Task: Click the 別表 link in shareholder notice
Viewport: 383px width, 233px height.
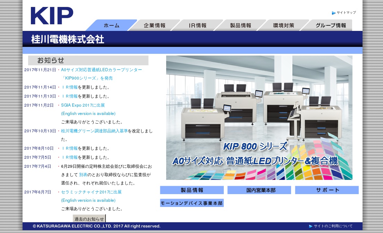Action: 83,175
